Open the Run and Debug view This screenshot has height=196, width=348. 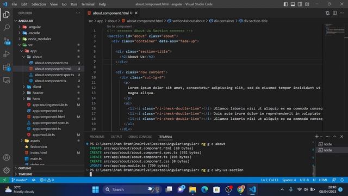[7, 54]
